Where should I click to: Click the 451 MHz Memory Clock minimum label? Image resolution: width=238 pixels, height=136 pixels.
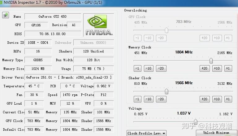click(141, 53)
